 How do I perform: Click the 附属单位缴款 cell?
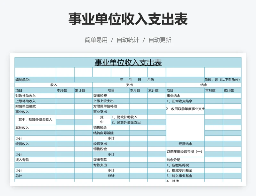[36, 106]
